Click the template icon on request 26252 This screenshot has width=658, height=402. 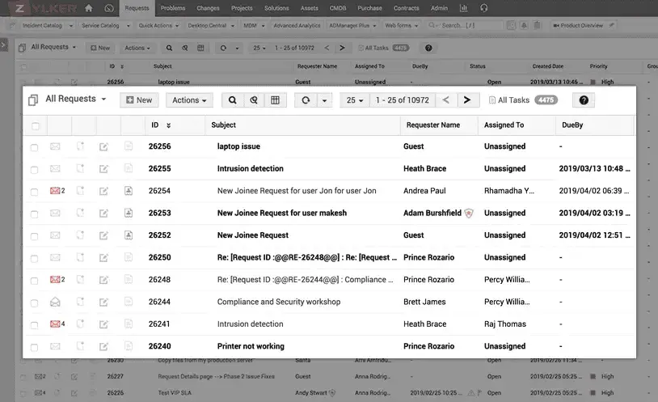click(x=129, y=235)
